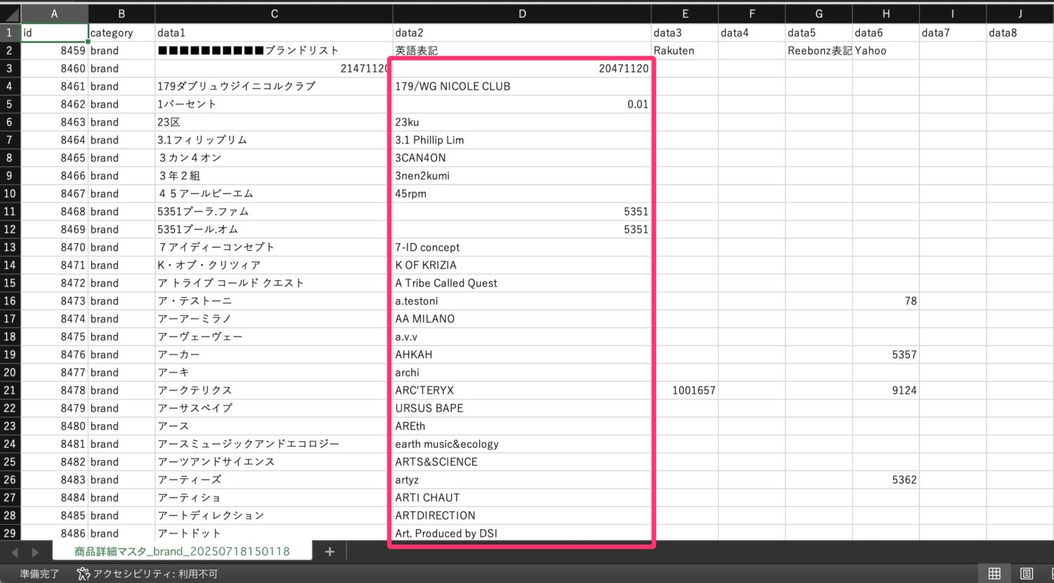Switch to Normal view icon
1054x583 pixels.
tap(994, 573)
